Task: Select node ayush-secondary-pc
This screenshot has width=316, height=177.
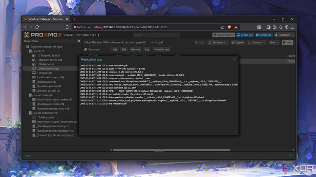Action: (x=46, y=113)
